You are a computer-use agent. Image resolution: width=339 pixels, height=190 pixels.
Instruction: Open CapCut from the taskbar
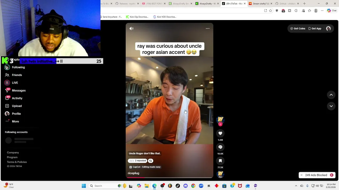[209, 186]
